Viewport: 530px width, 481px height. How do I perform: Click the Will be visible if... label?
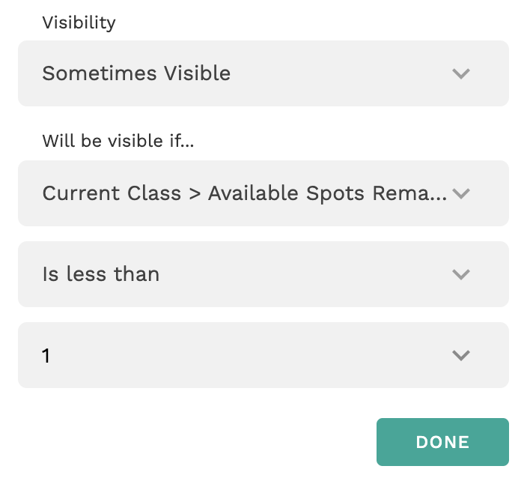118,141
